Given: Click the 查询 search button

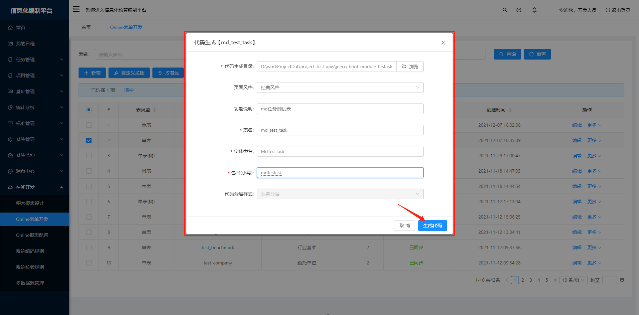Looking at the screenshot, I should (x=508, y=54).
